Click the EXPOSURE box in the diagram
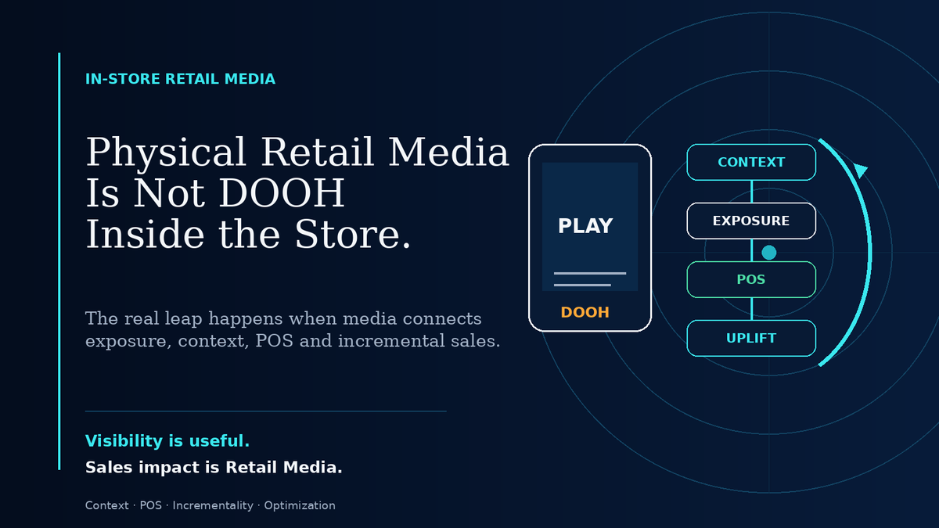This screenshot has width=939, height=528. tap(751, 221)
